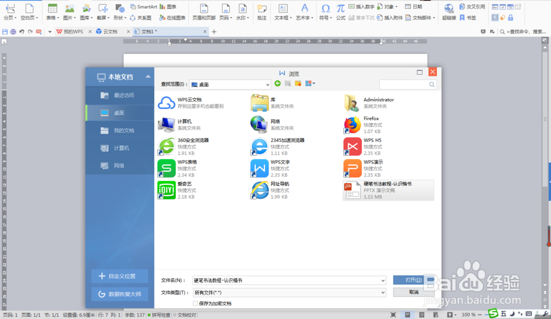The width and height of the screenshot is (551, 319).
Task: Click the 书签 bookmark ribbon button
Action: coord(468,18)
